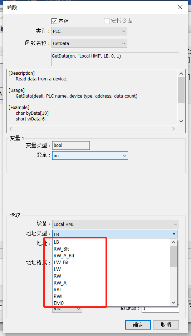191x336 pixels.
Task: Select EM0 from the address list
Action: (59, 303)
